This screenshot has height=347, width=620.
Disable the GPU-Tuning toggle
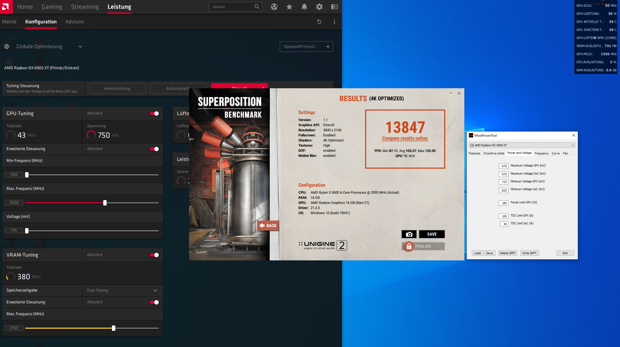pos(154,114)
